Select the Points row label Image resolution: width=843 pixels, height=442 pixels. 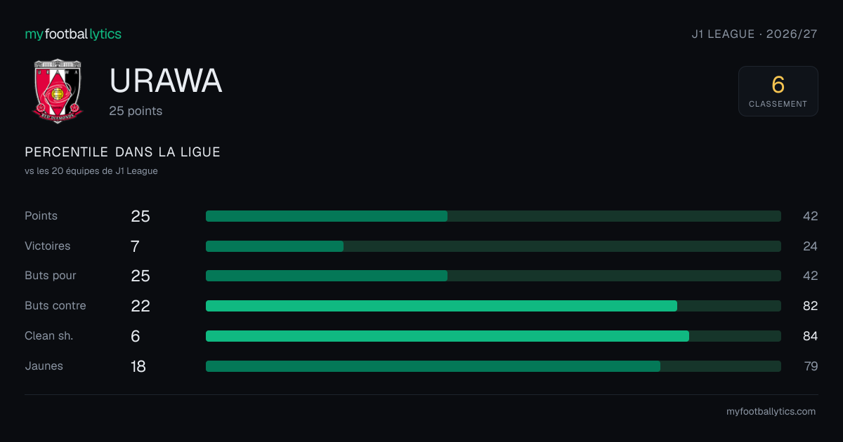click(41, 216)
